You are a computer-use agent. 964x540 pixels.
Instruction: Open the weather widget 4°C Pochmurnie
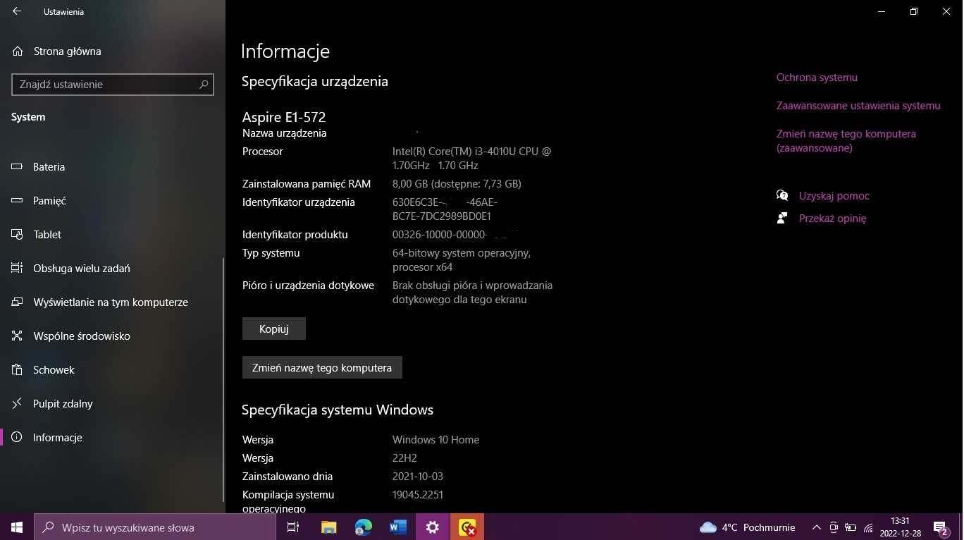(x=747, y=527)
